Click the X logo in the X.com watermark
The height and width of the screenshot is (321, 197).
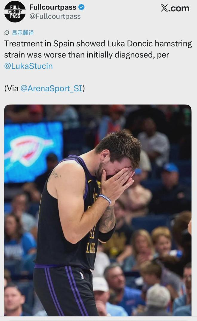(165, 8)
